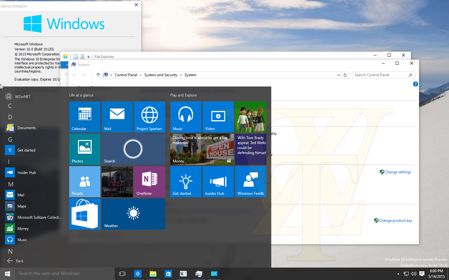
Task: Refresh the System window address bar
Action: coord(345,75)
